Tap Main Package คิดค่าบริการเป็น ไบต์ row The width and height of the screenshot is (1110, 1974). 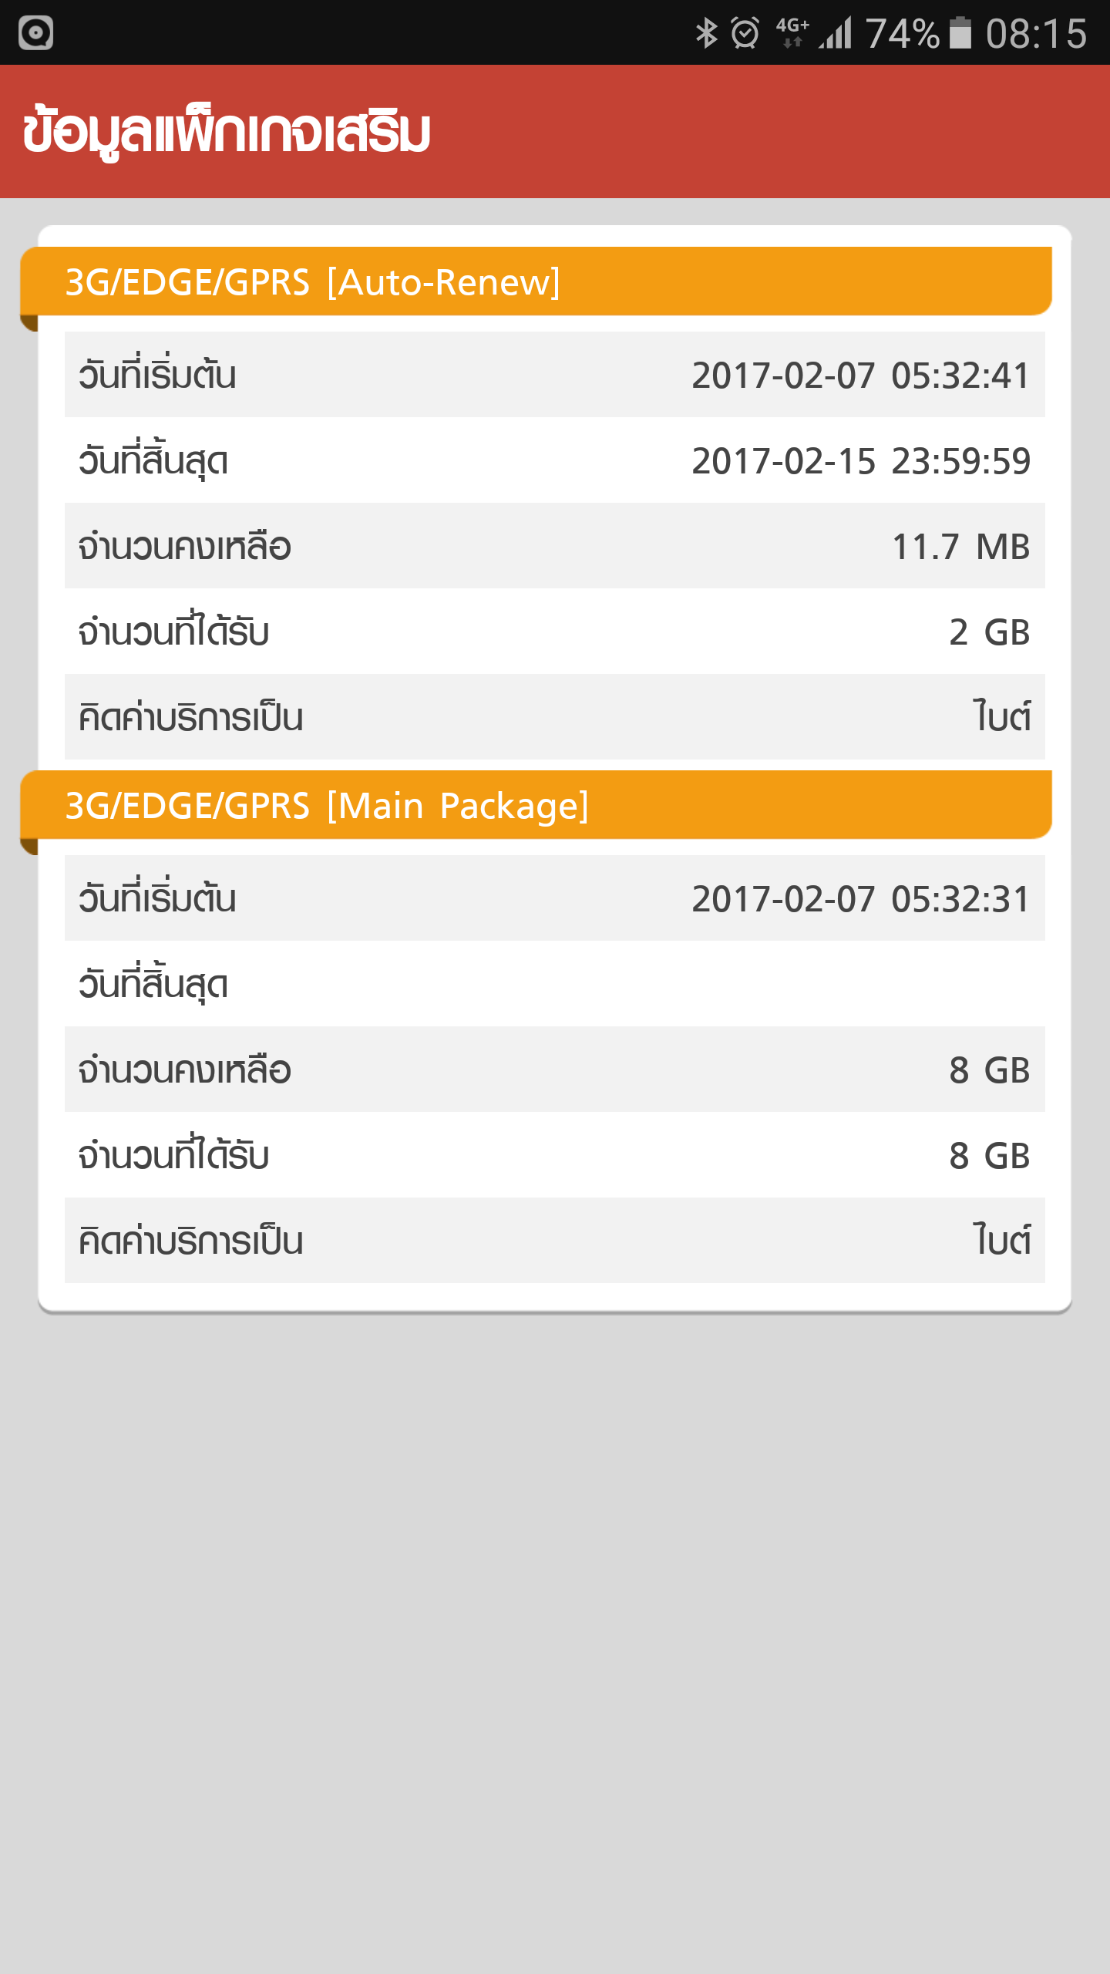555,1241
